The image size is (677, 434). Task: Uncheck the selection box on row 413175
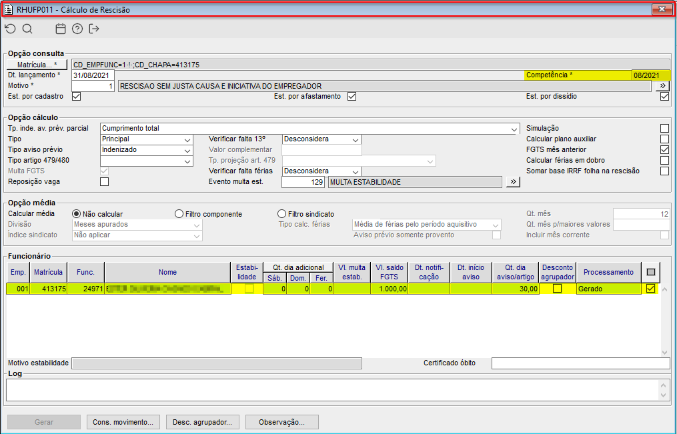click(x=651, y=289)
